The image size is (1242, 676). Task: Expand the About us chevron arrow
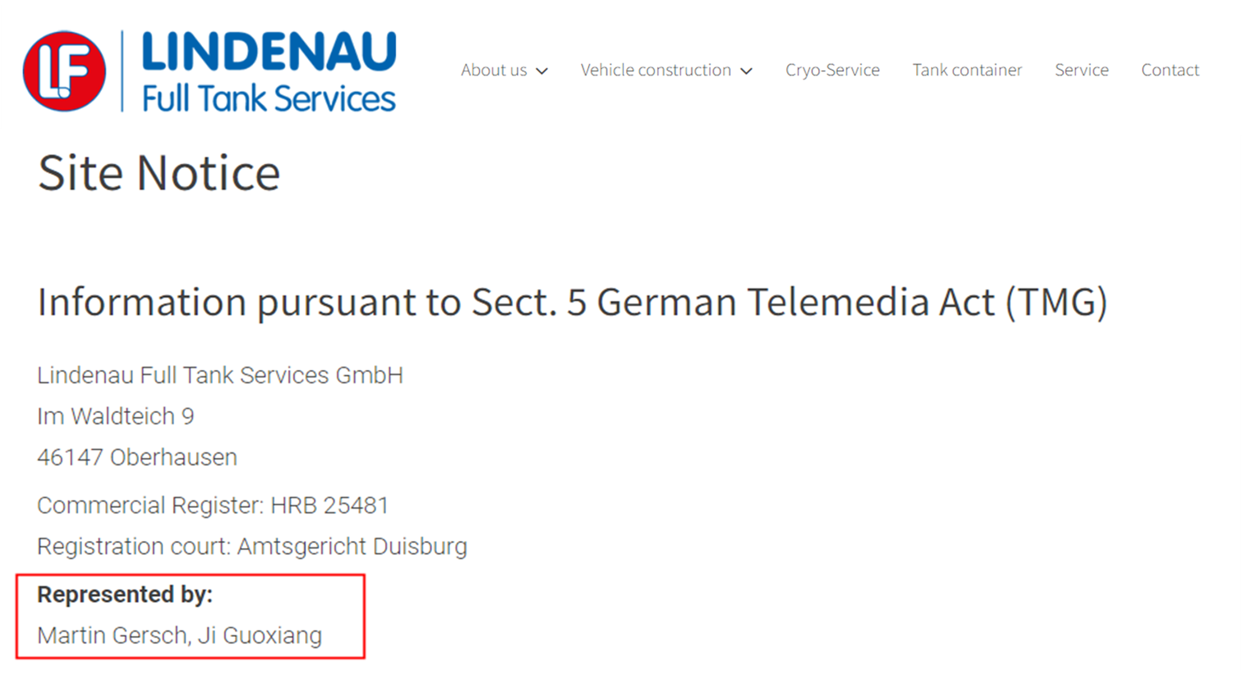coord(542,72)
